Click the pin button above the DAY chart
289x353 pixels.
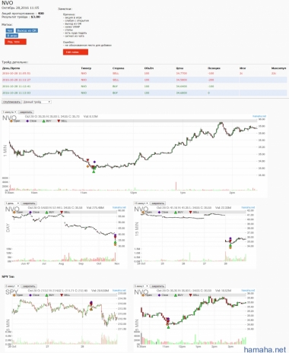pos(29,203)
